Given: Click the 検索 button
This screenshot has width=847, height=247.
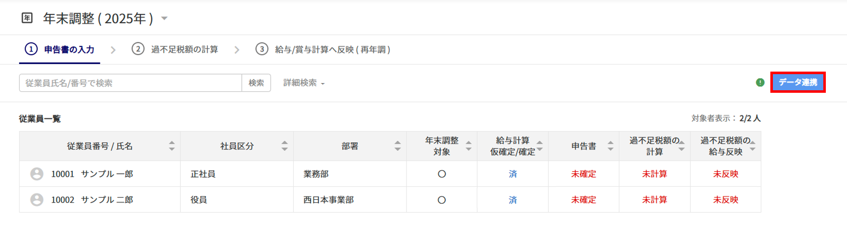Looking at the screenshot, I should click(256, 83).
